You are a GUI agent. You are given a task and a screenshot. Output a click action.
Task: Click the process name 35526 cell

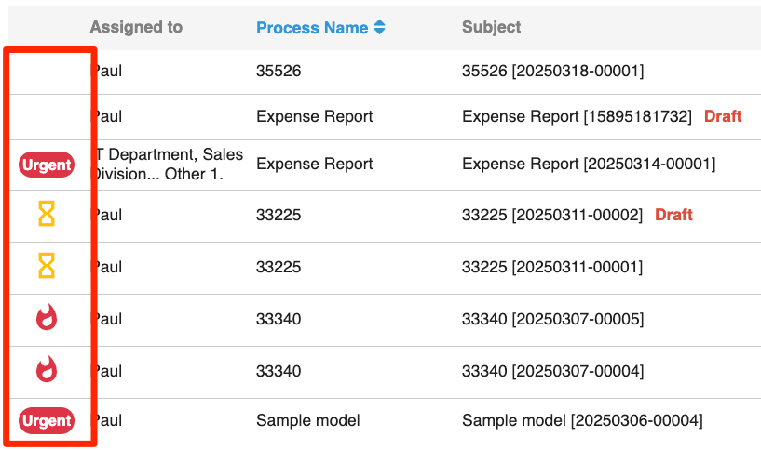coord(279,71)
